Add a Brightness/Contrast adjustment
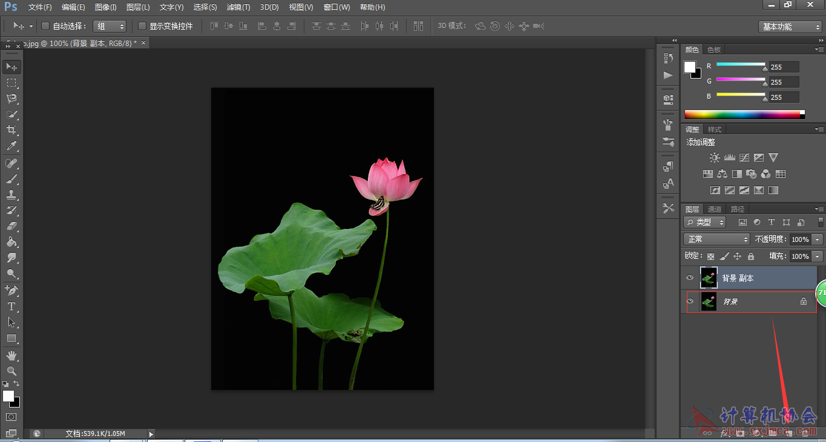826x442 pixels. pyautogui.click(x=715, y=158)
